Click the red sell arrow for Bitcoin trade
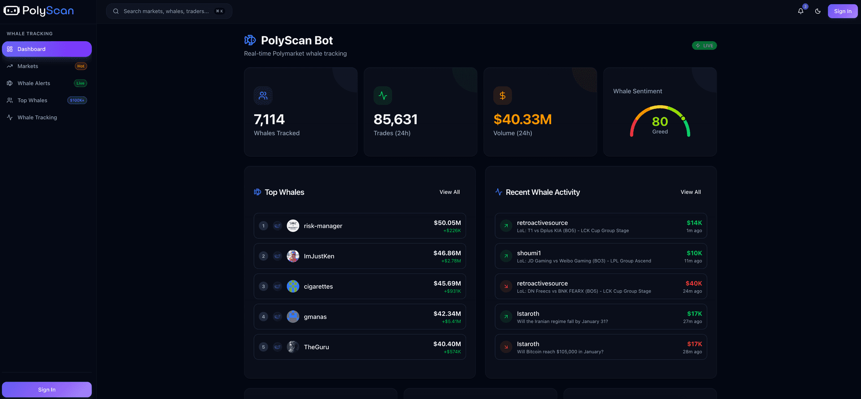The height and width of the screenshot is (399, 861). click(x=506, y=347)
